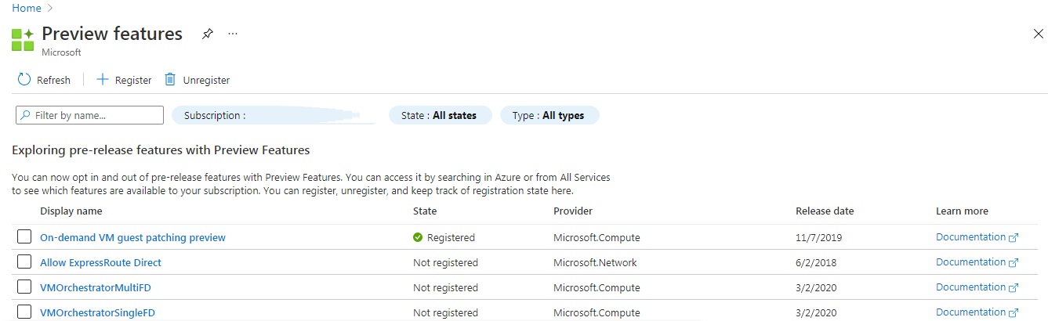Sort by Display name column header
The height and width of the screenshot is (321, 1048).
(x=71, y=211)
